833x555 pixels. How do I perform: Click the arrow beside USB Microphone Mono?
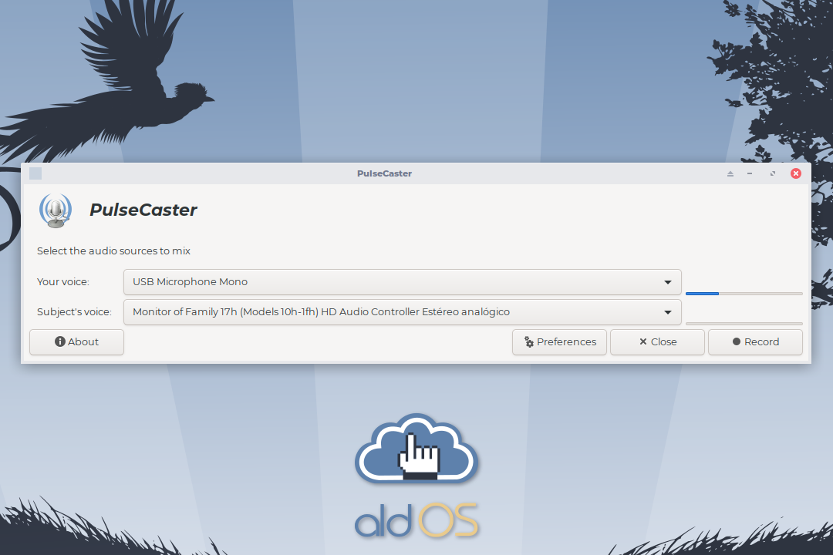pos(668,282)
